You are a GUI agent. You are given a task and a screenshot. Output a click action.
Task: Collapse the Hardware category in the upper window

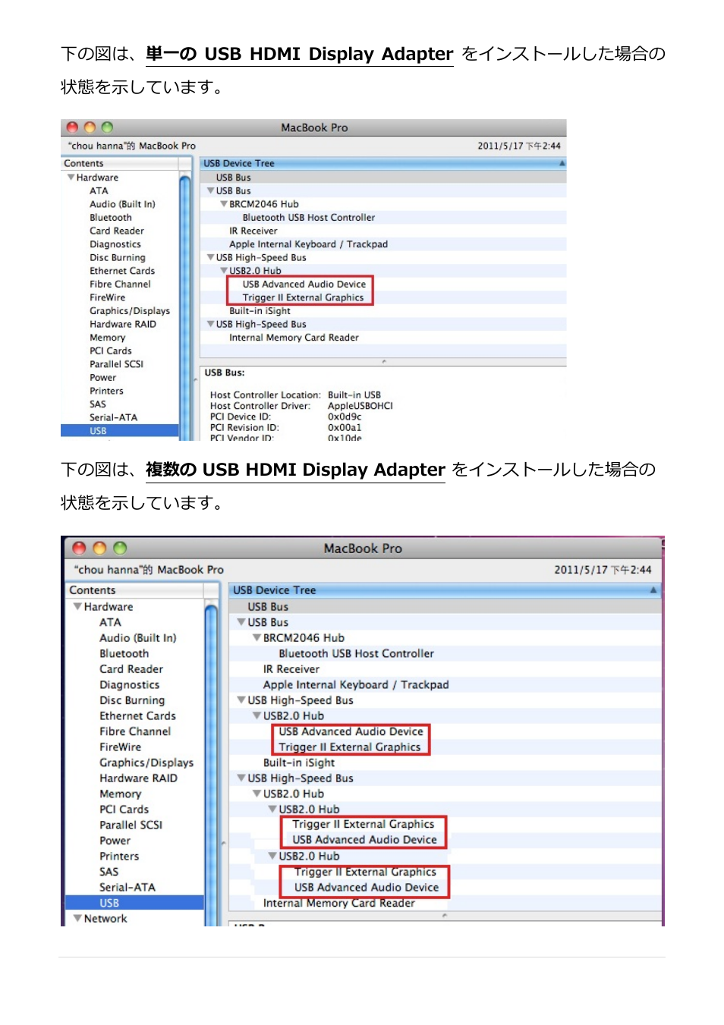(x=71, y=178)
